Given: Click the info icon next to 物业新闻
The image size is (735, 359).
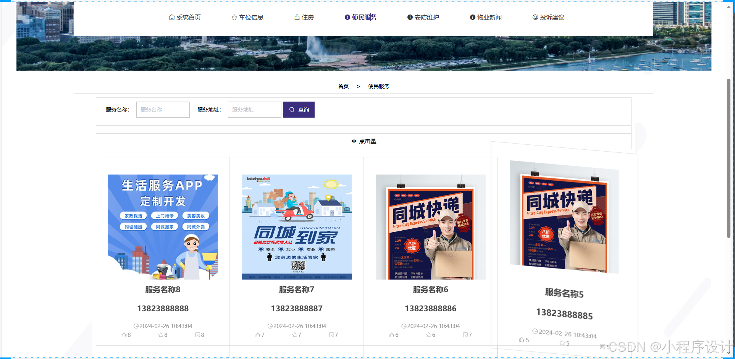Looking at the screenshot, I should (473, 17).
